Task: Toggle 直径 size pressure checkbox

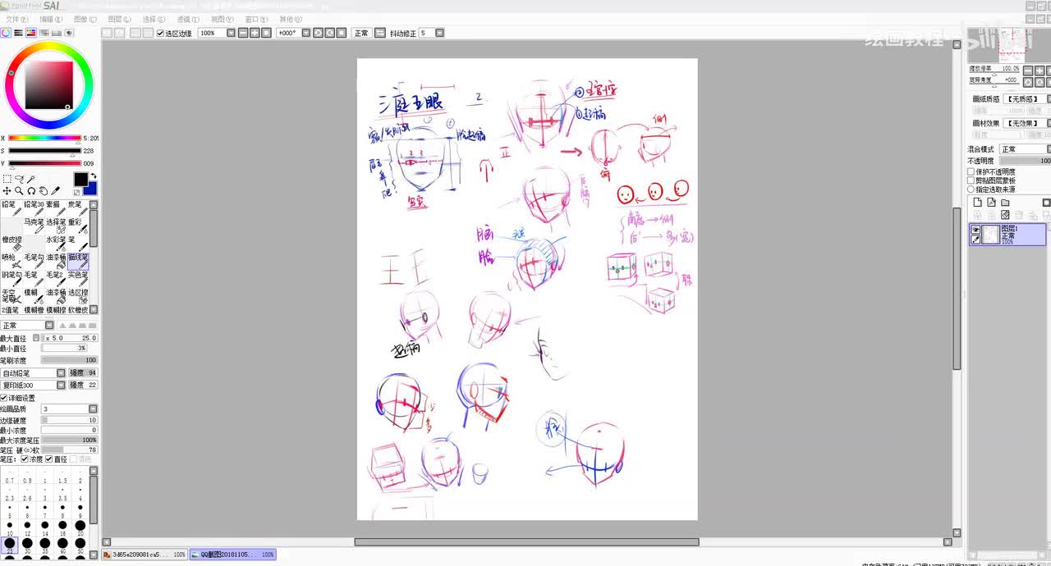Action: [49, 459]
